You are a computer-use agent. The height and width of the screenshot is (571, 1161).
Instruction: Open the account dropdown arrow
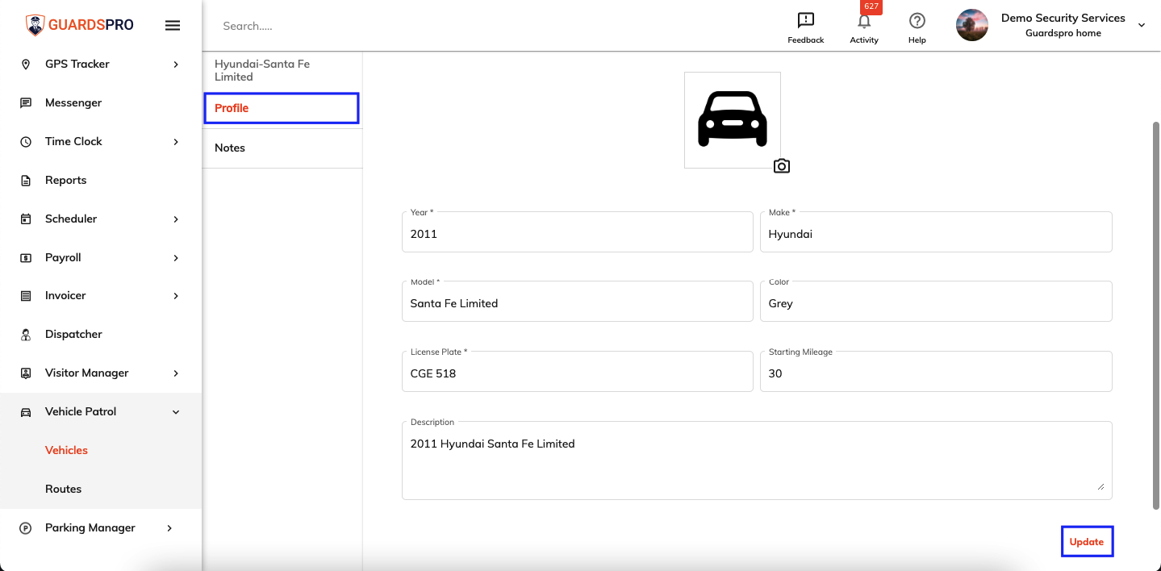tap(1142, 25)
